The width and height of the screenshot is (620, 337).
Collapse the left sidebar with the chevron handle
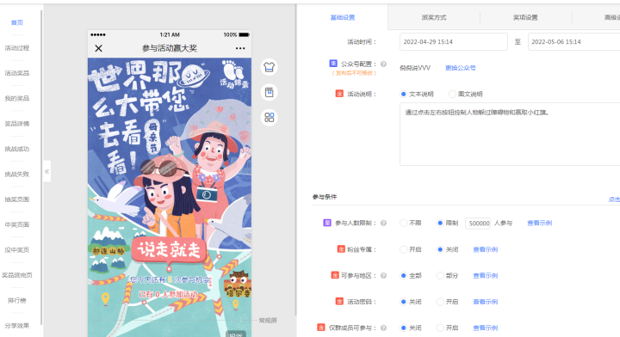click(47, 171)
